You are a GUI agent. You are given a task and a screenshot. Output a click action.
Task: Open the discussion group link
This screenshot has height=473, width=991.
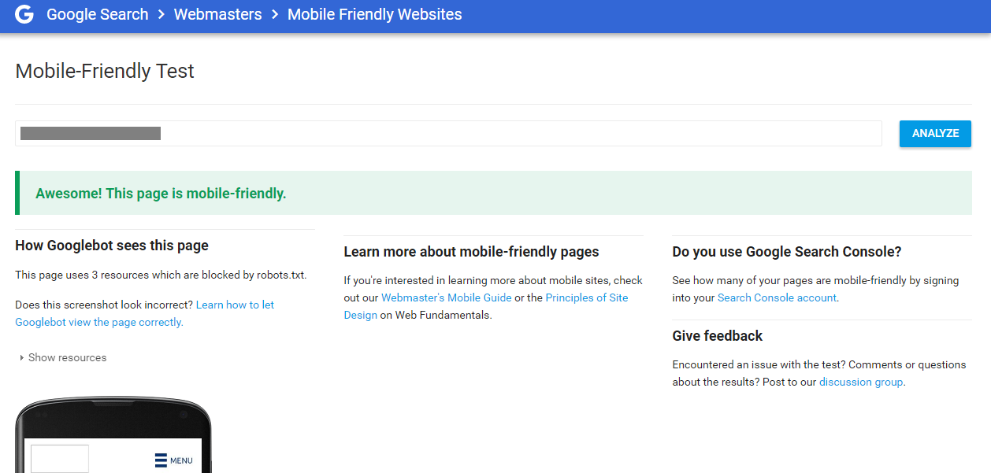tap(861, 382)
